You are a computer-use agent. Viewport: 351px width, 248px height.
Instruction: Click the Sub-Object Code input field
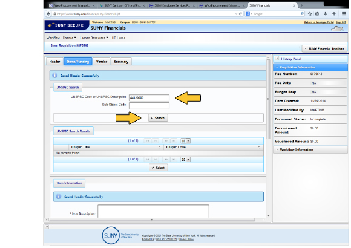click(x=149, y=105)
